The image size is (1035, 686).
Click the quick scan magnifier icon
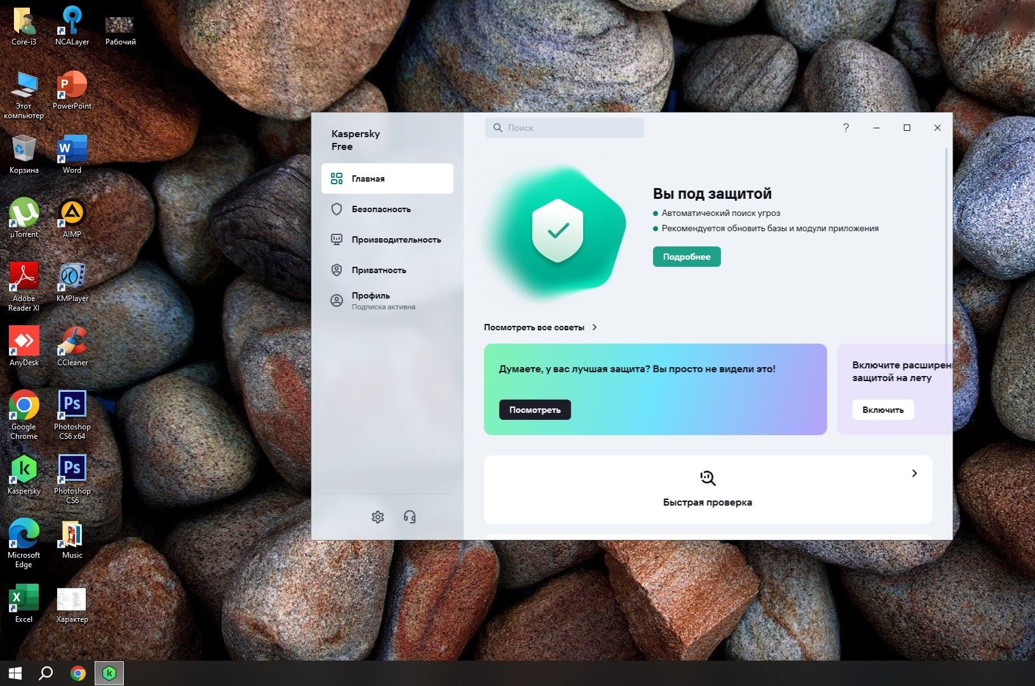coord(708,478)
